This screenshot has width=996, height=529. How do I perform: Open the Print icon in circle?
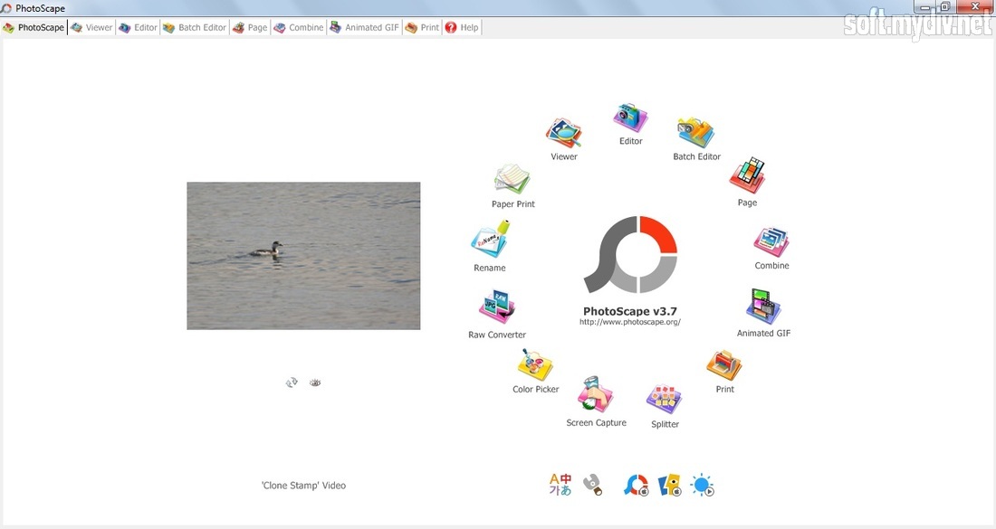pos(724,365)
